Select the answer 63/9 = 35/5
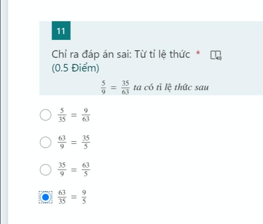The height and width of the screenshot is (224, 263). (x=45, y=142)
